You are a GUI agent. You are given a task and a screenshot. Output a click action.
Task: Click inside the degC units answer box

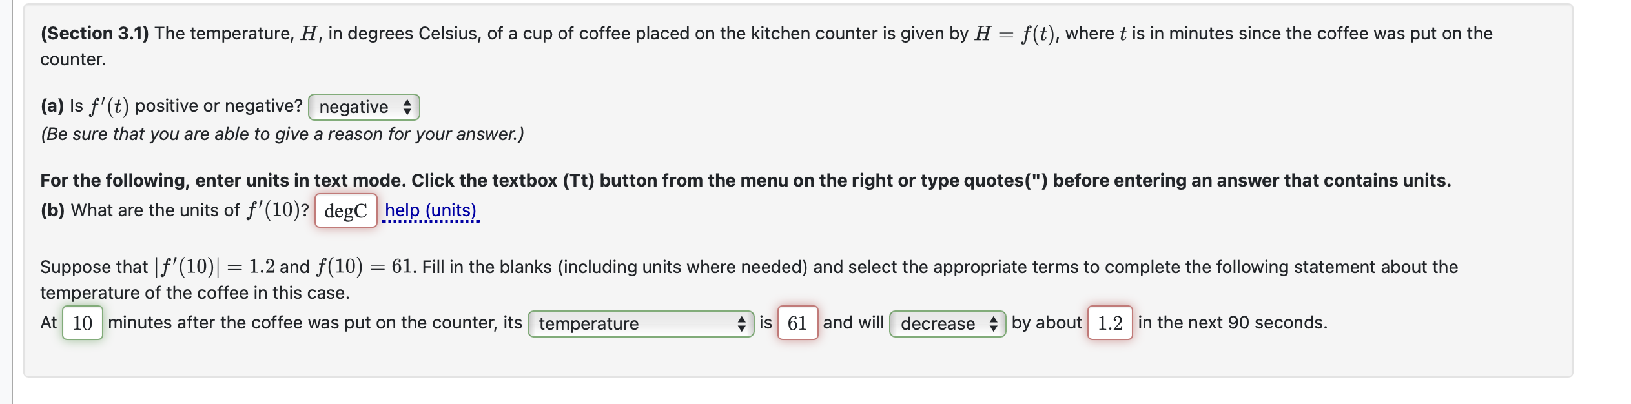click(345, 210)
